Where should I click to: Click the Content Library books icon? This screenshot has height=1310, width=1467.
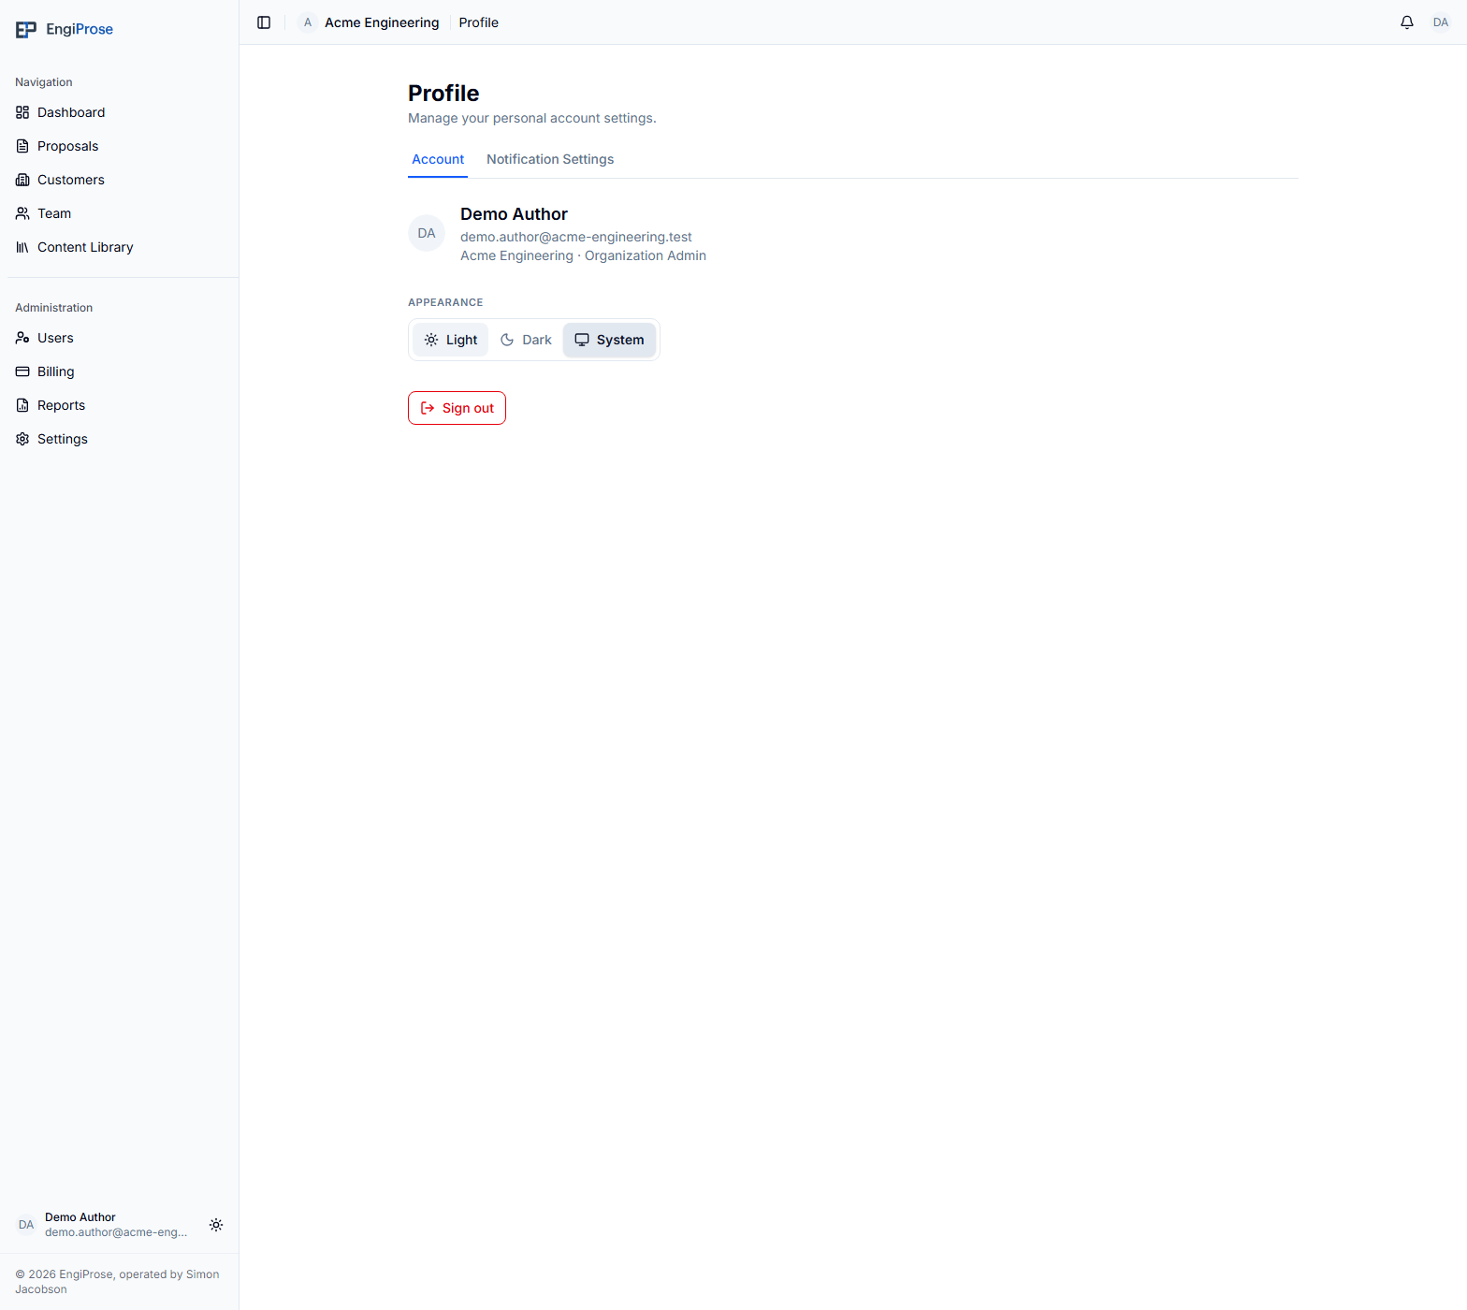point(22,247)
